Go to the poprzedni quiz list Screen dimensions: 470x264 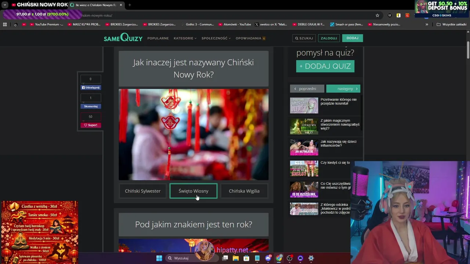pos(307,89)
